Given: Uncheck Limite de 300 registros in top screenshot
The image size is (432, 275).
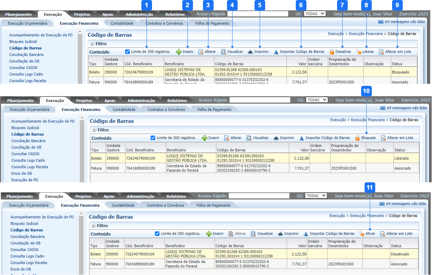Looking at the screenshot, I should 128,51.
